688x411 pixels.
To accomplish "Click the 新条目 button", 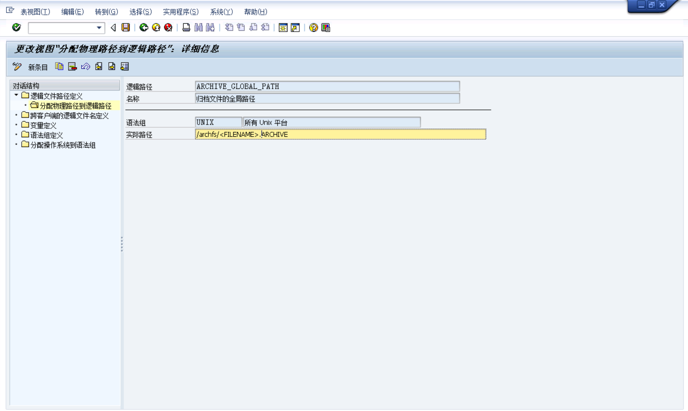I will [38, 67].
